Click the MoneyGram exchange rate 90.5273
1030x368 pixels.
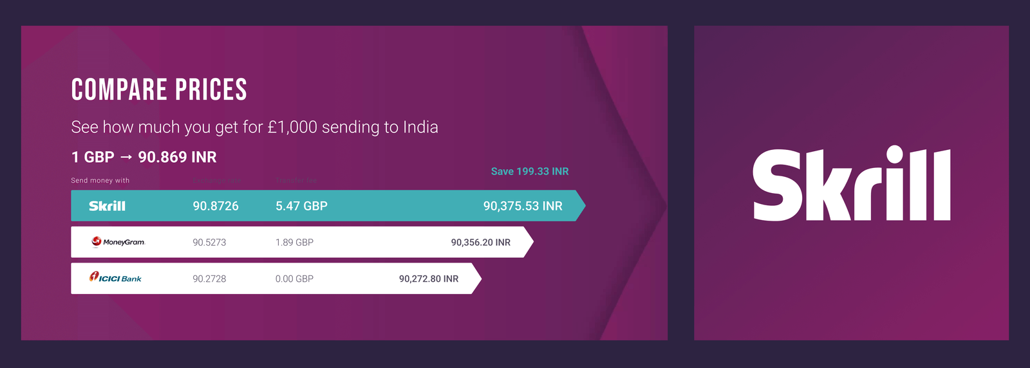point(209,243)
